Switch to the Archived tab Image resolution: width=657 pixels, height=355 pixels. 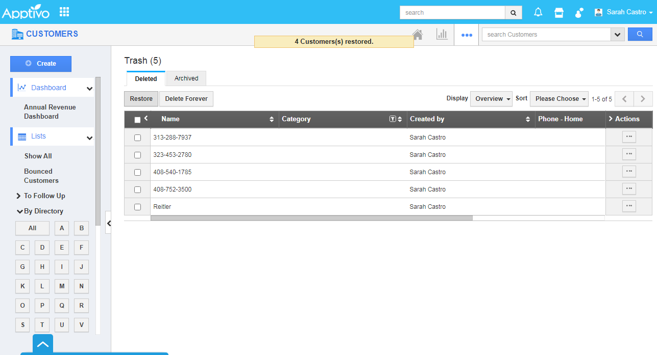pyautogui.click(x=186, y=78)
